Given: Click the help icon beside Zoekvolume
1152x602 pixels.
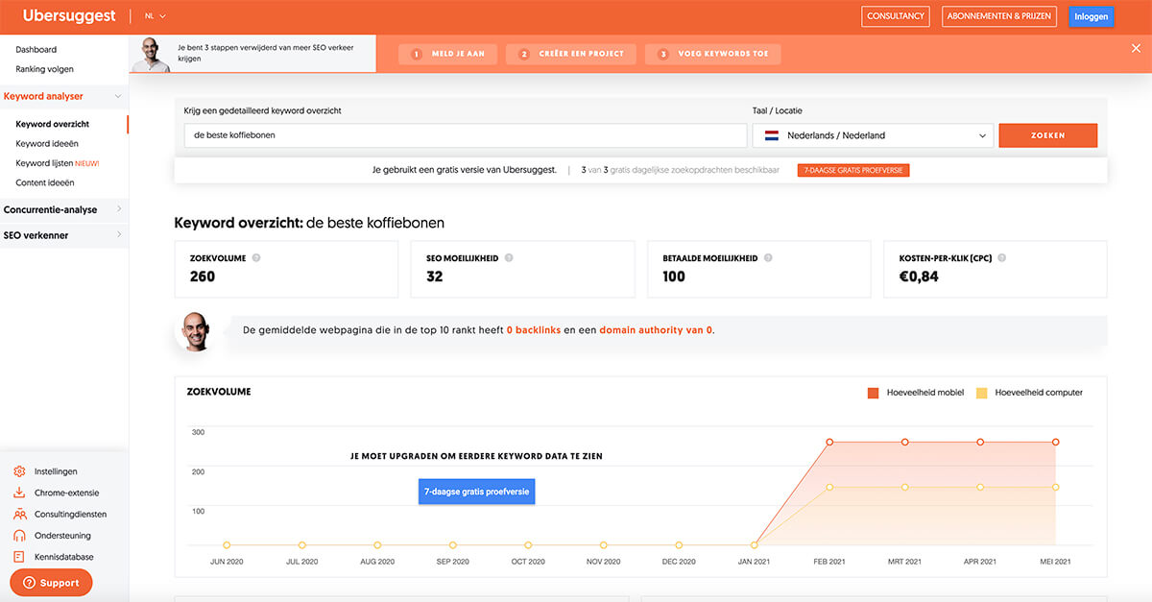Looking at the screenshot, I should (256, 258).
